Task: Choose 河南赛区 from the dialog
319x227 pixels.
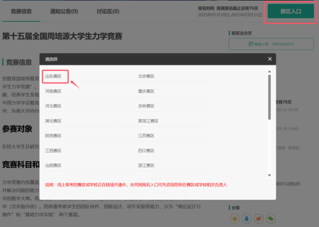Action: (x=53, y=91)
